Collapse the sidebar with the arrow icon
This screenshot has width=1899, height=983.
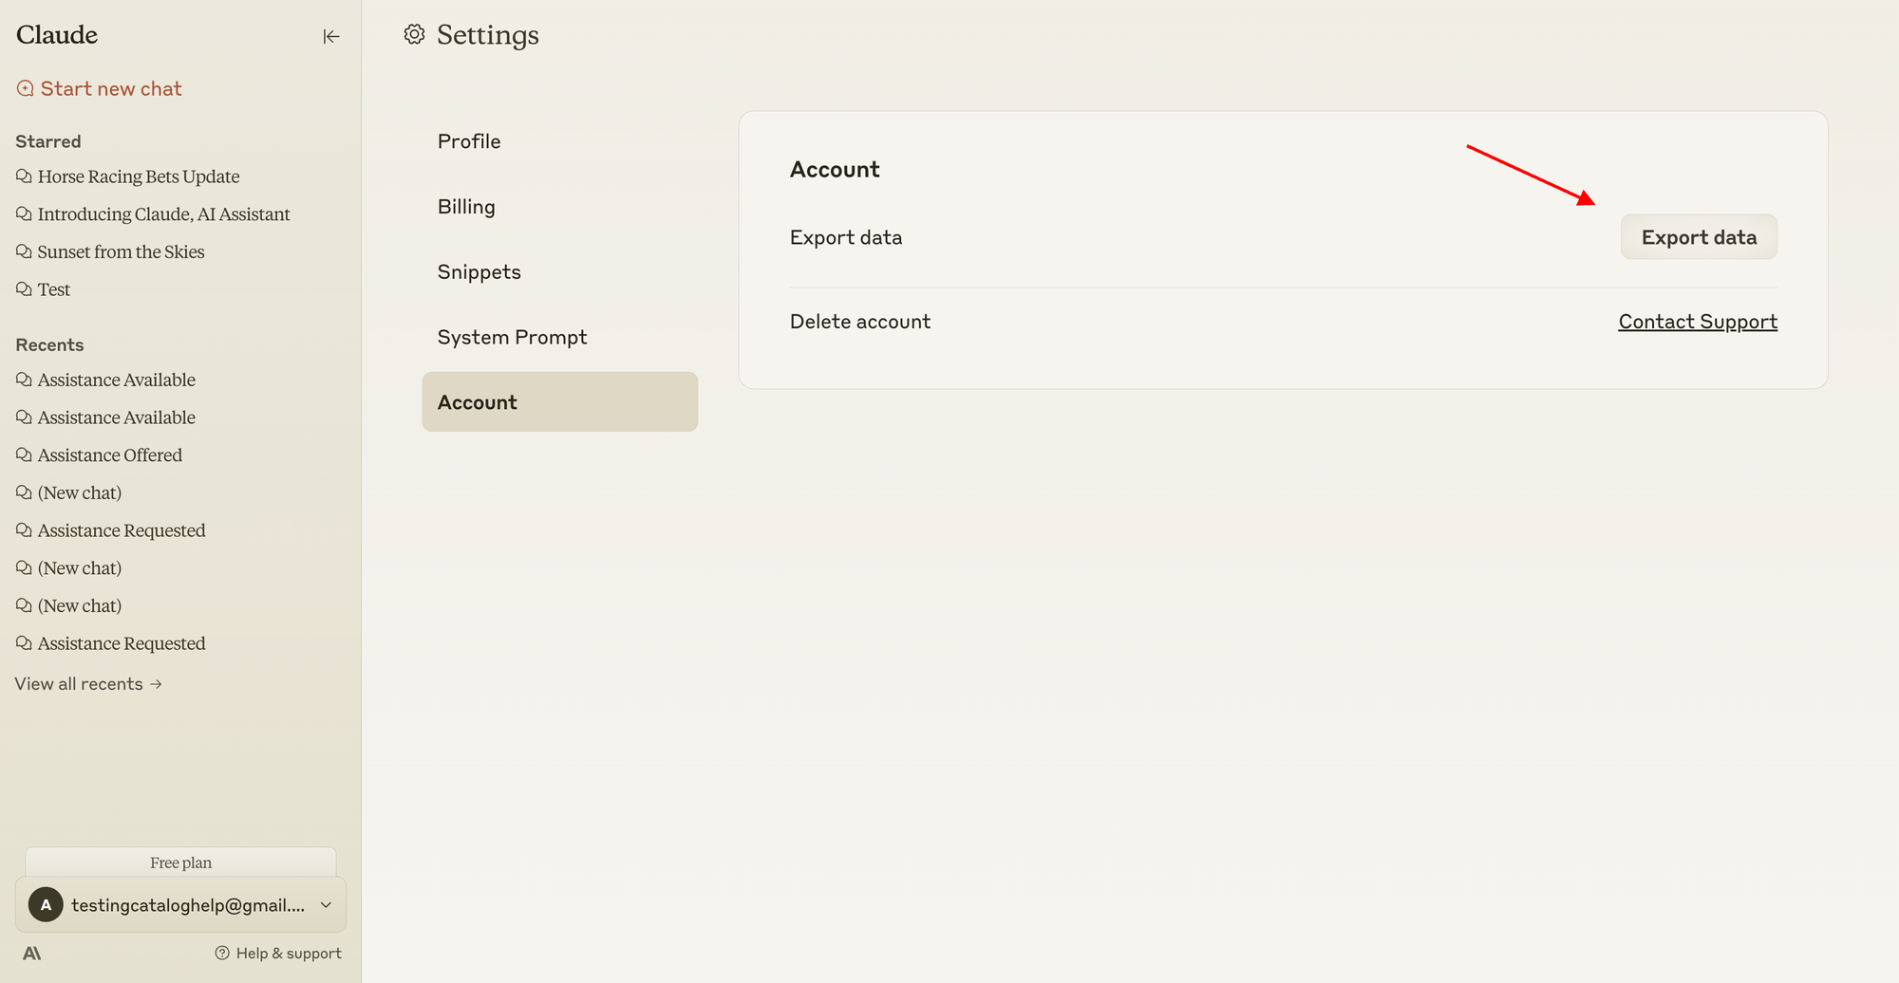[x=330, y=36]
